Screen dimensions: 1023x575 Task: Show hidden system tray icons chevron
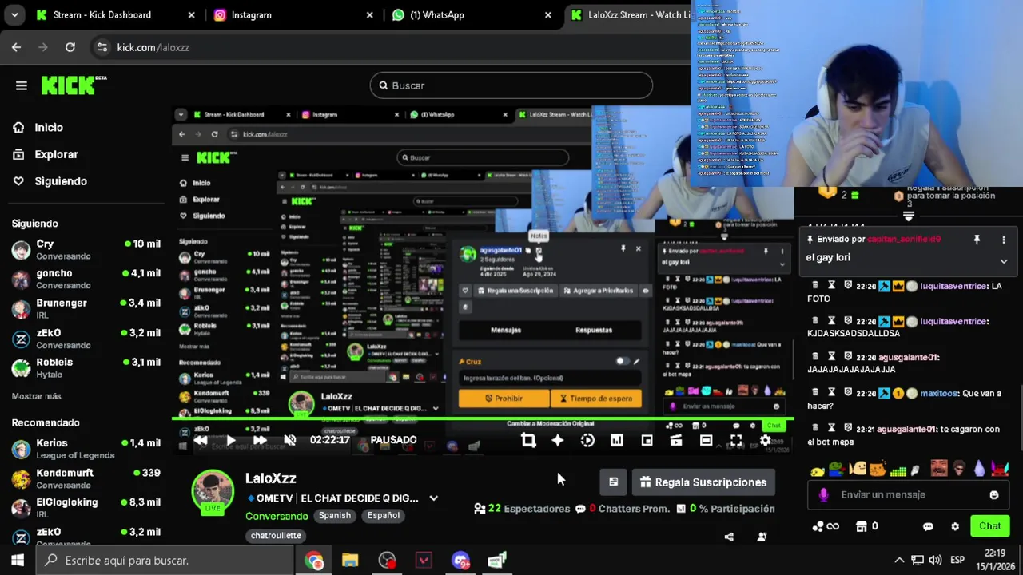(x=899, y=561)
